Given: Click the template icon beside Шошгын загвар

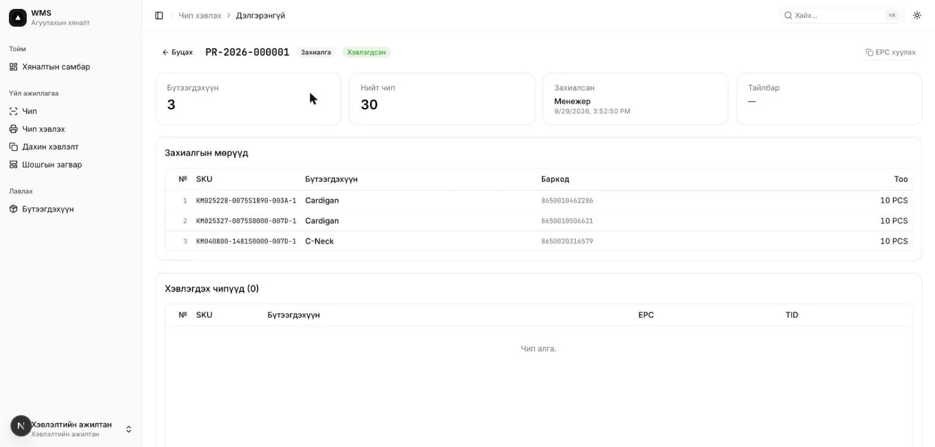Looking at the screenshot, I should [14, 164].
